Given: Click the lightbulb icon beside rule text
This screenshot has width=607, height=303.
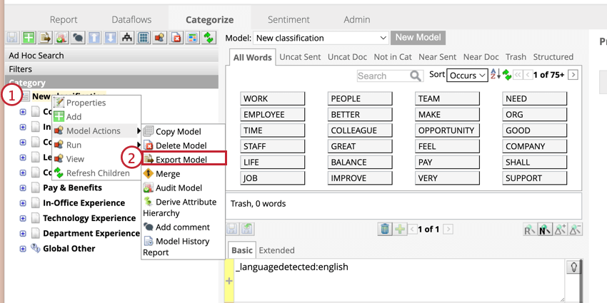Looking at the screenshot, I should tap(572, 267).
